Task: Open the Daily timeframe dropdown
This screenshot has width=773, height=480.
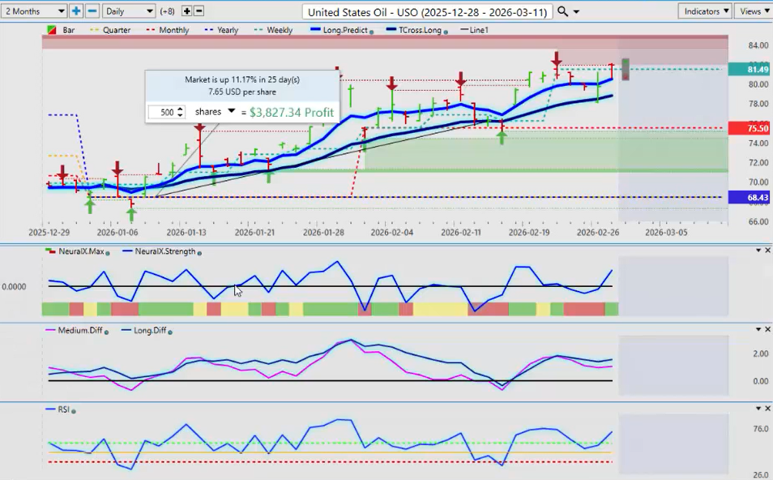Action: click(x=130, y=11)
